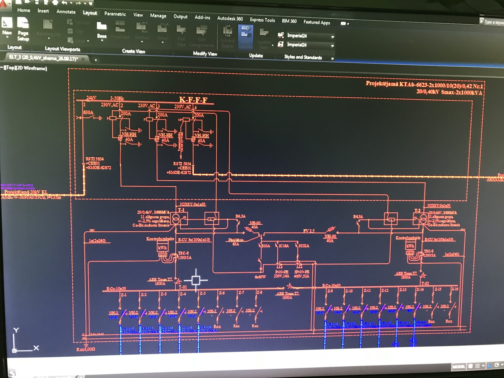The height and width of the screenshot is (378, 504).
Task: Open the Autodesk 360 ribbon tab
Action: click(230, 18)
